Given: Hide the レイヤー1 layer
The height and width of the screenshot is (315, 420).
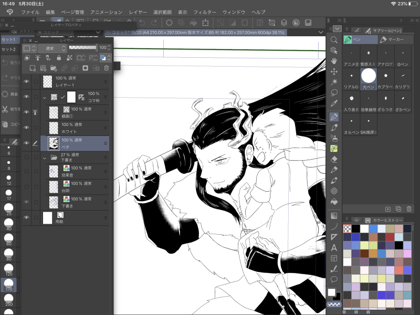Looking at the screenshot, I should [26, 82].
